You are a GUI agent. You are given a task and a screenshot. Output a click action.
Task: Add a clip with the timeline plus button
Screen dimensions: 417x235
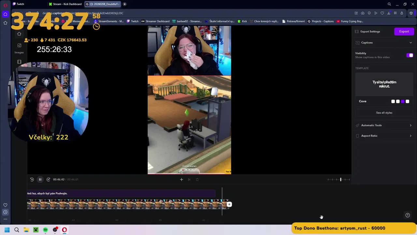[229, 205]
